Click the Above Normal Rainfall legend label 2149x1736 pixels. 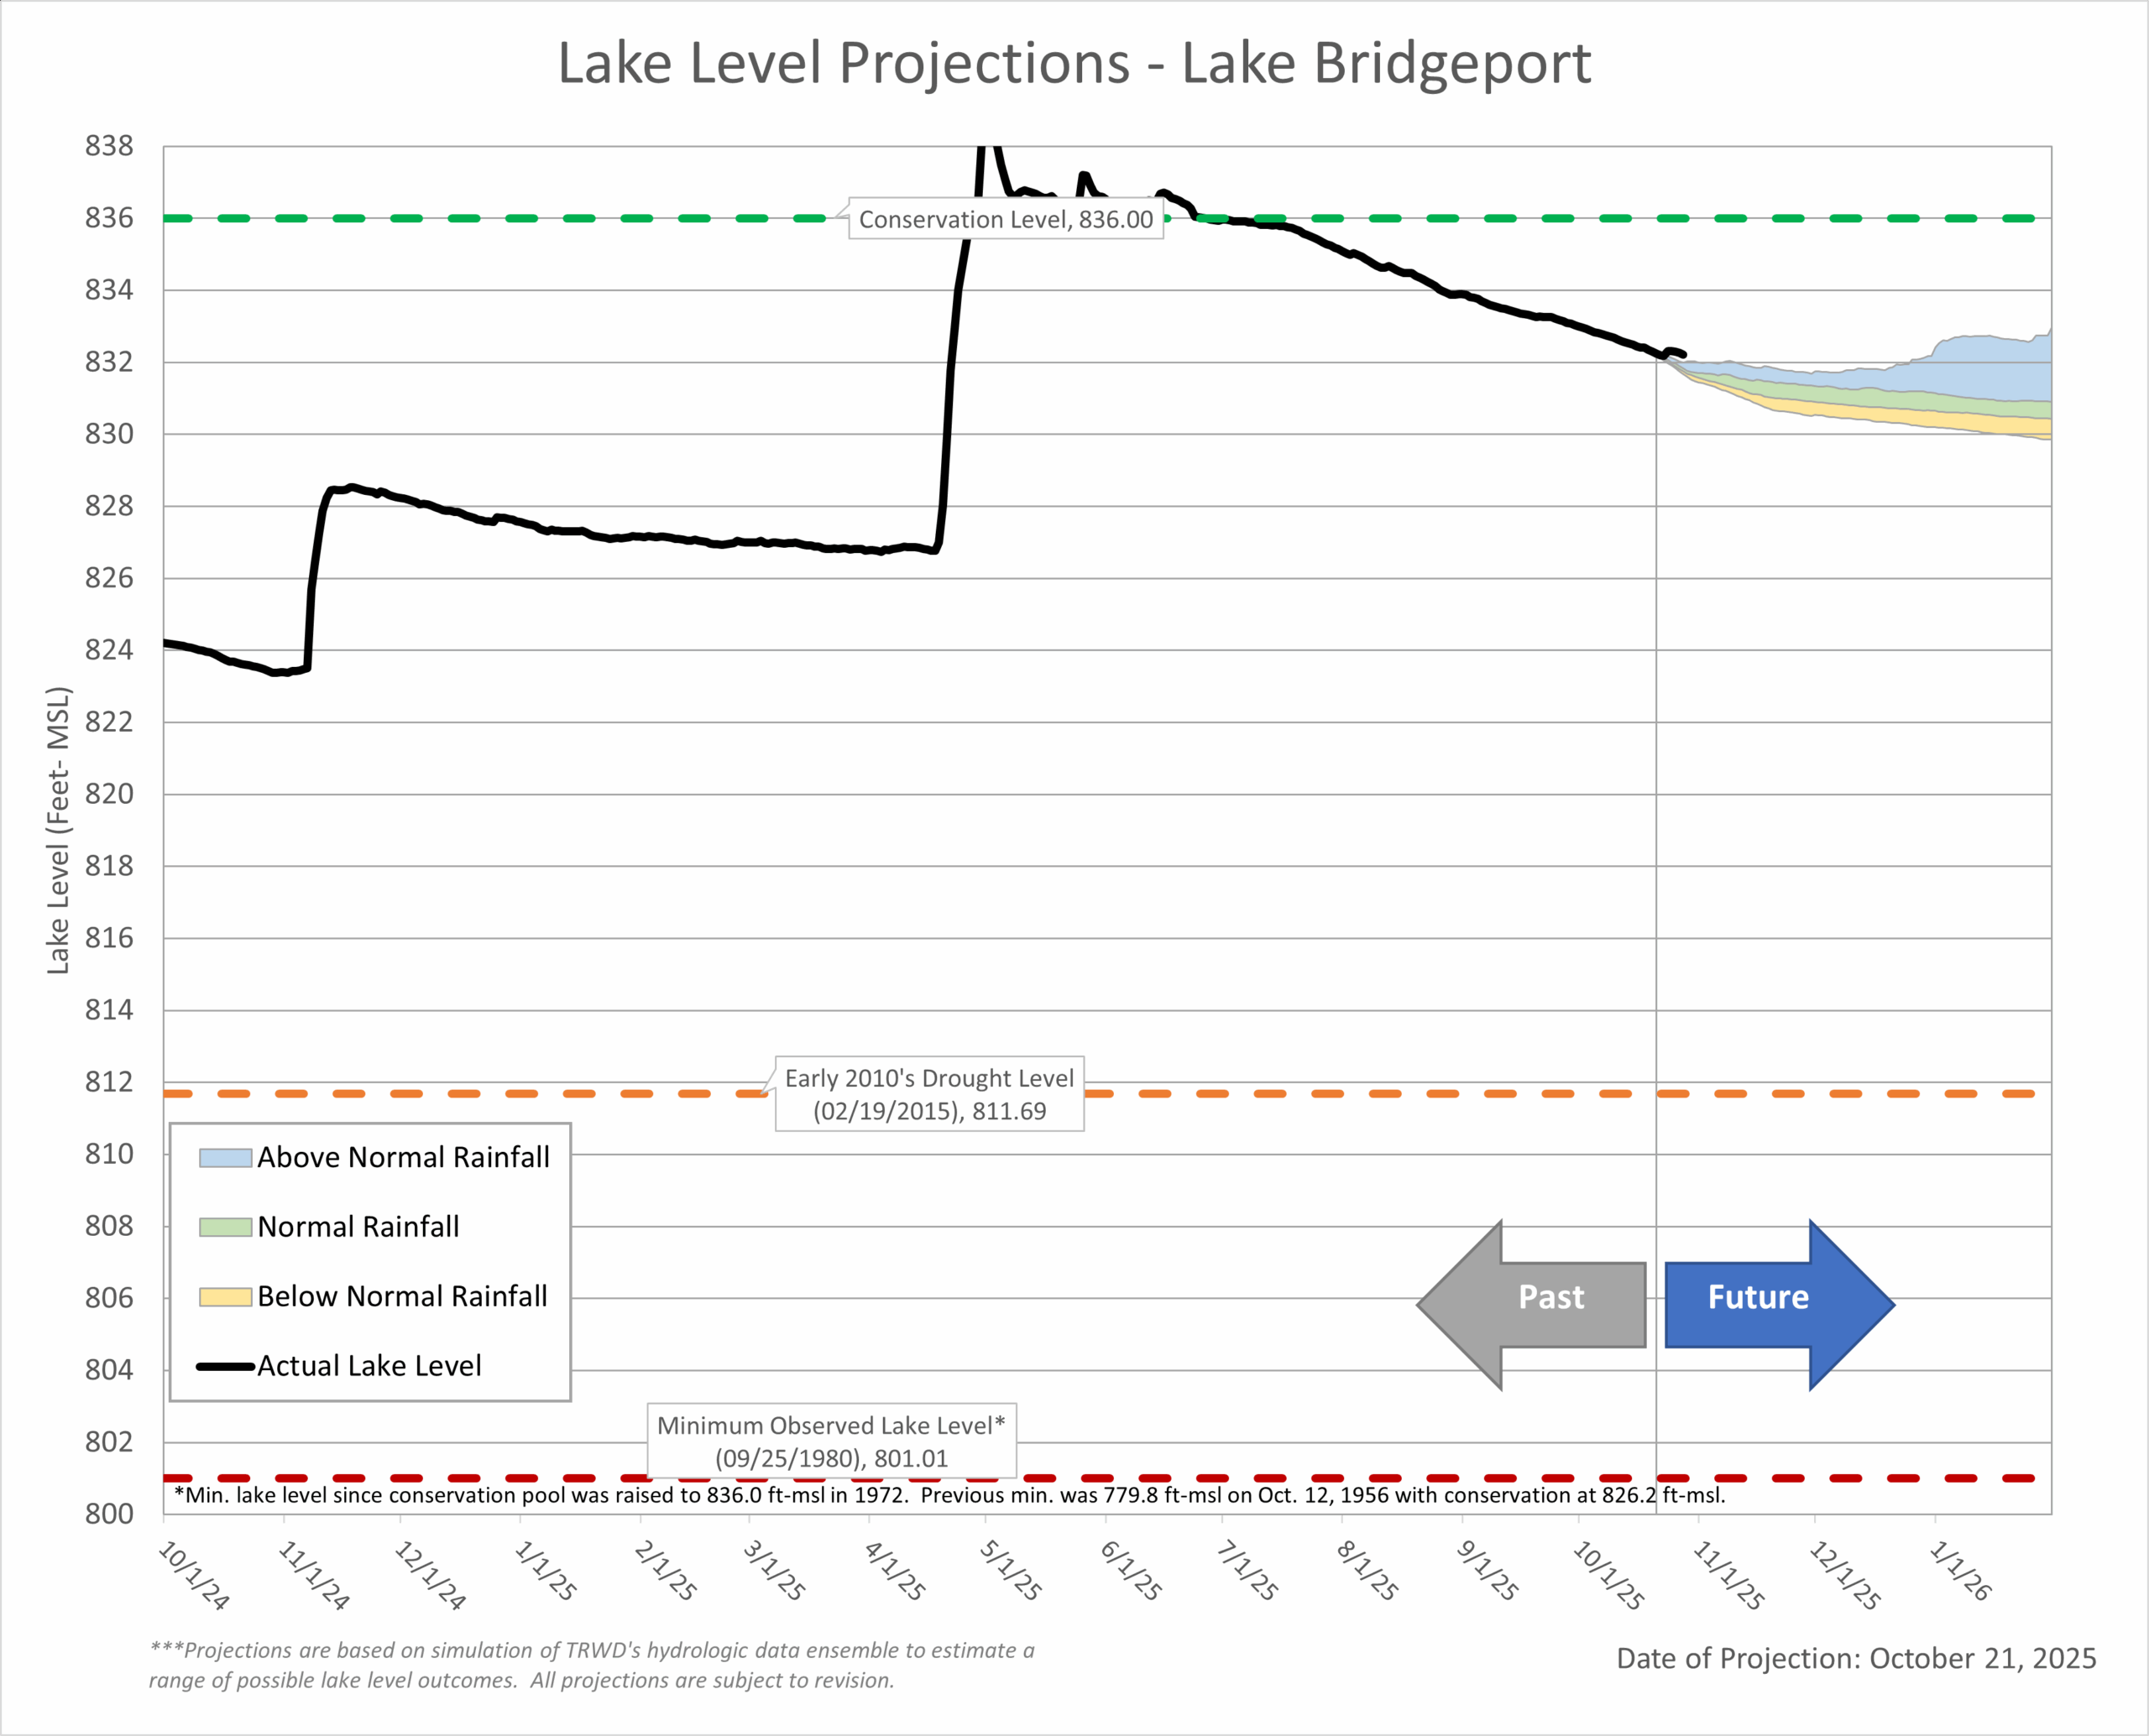point(403,1158)
